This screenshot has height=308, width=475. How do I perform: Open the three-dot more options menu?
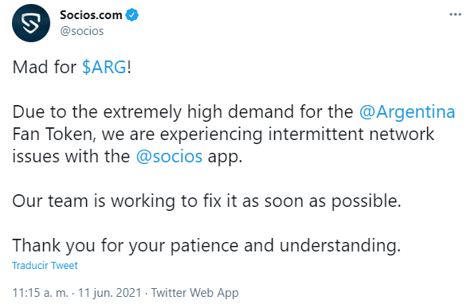pos(455,14)
